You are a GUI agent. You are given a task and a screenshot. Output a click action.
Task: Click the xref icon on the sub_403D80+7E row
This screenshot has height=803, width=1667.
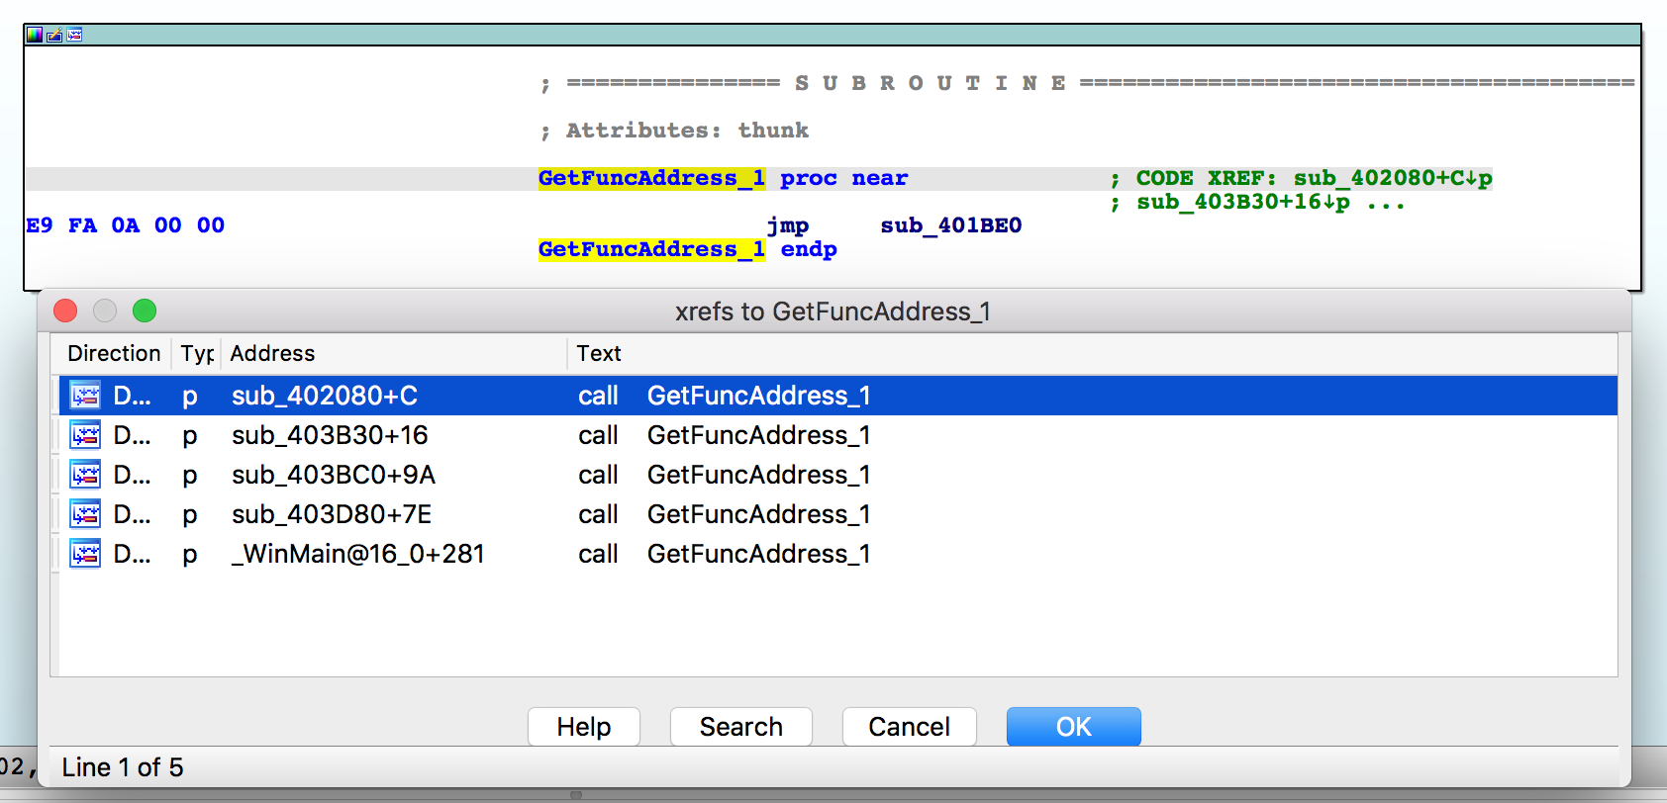tap(85, 514)
